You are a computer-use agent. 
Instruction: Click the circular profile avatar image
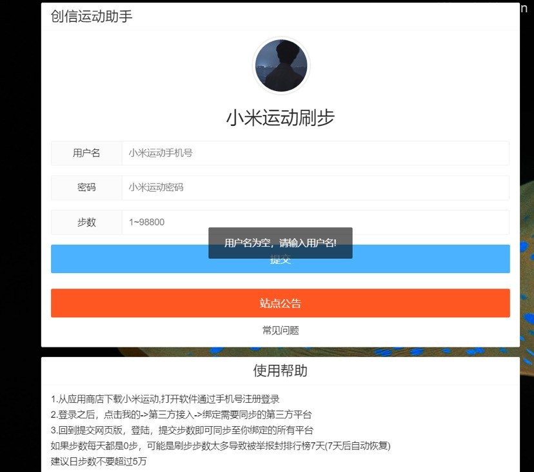pos(281,65)
